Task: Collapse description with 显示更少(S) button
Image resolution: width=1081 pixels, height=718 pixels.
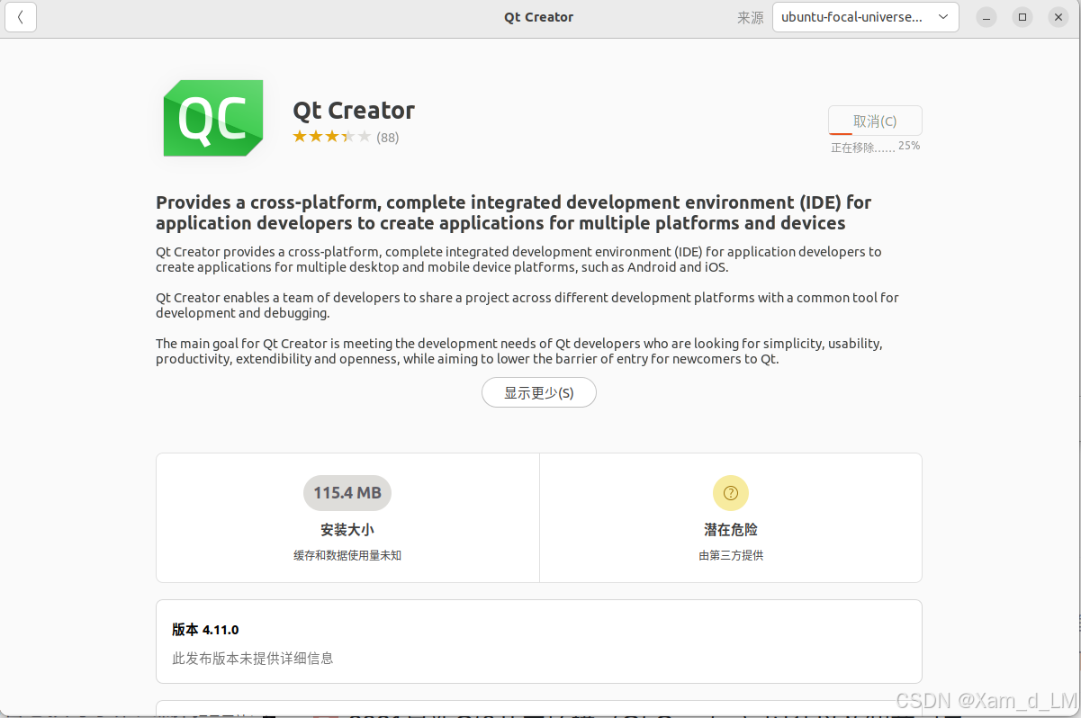Action: pyautogui.click(x=539, y=392)
